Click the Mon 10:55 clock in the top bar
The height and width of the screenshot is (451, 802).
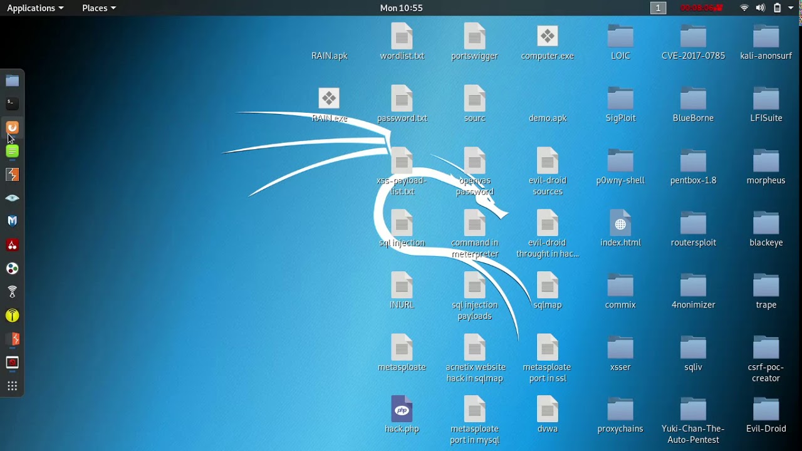[401, 8]
